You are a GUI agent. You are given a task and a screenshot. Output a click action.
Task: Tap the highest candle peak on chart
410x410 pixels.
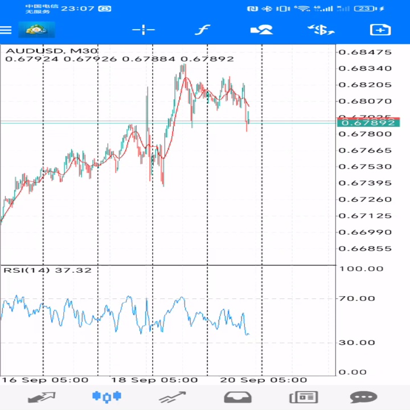click(x=183, y=65)
